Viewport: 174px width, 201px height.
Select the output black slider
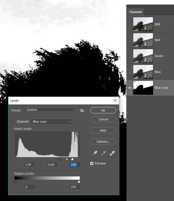click(x=15, y=181)
